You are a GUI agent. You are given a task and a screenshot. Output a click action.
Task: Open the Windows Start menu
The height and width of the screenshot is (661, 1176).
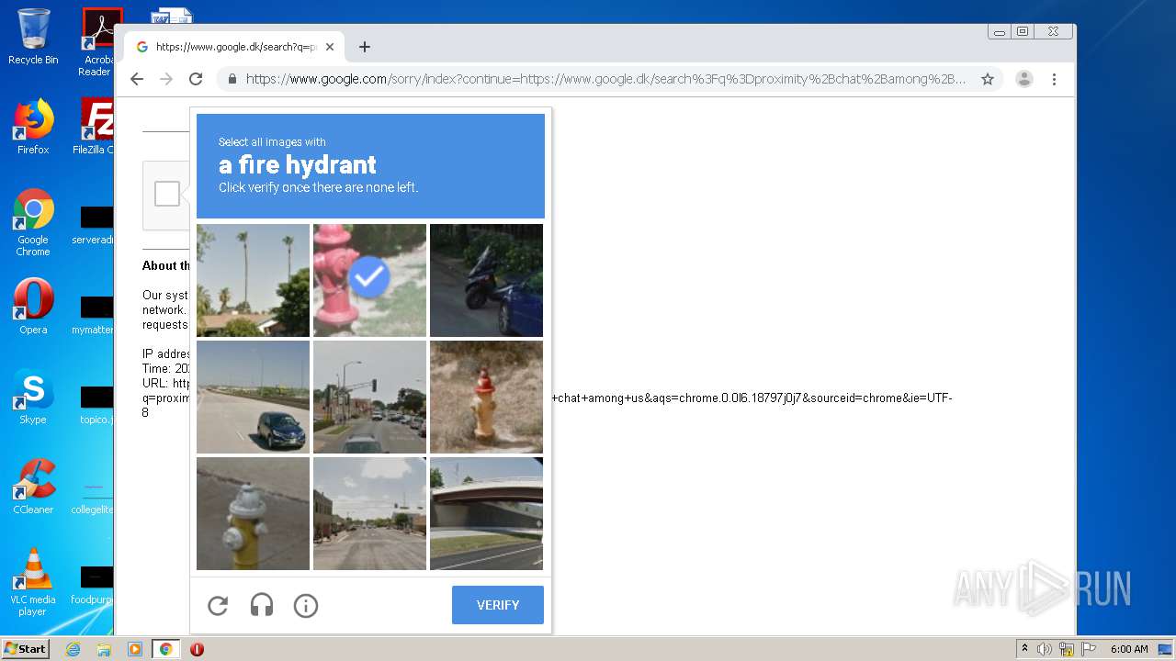[x=26, y=649]
